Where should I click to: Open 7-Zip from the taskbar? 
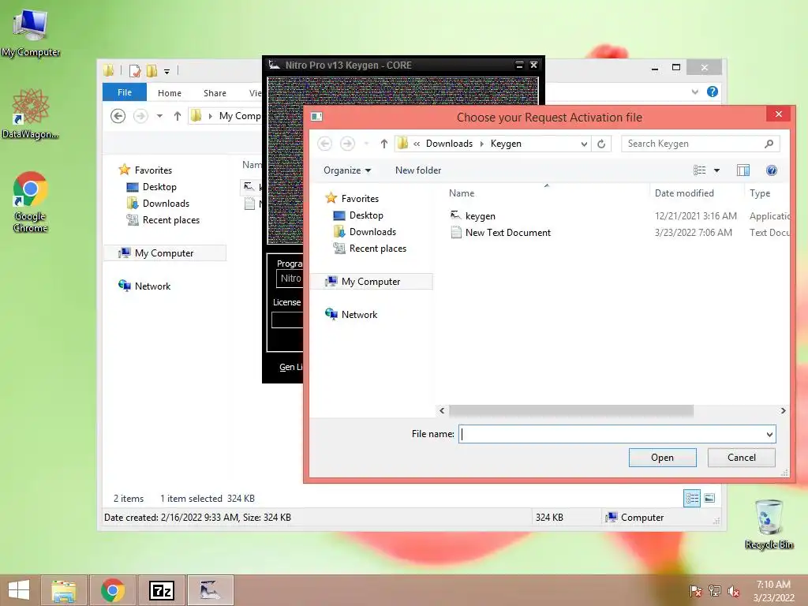click(161, 590)
